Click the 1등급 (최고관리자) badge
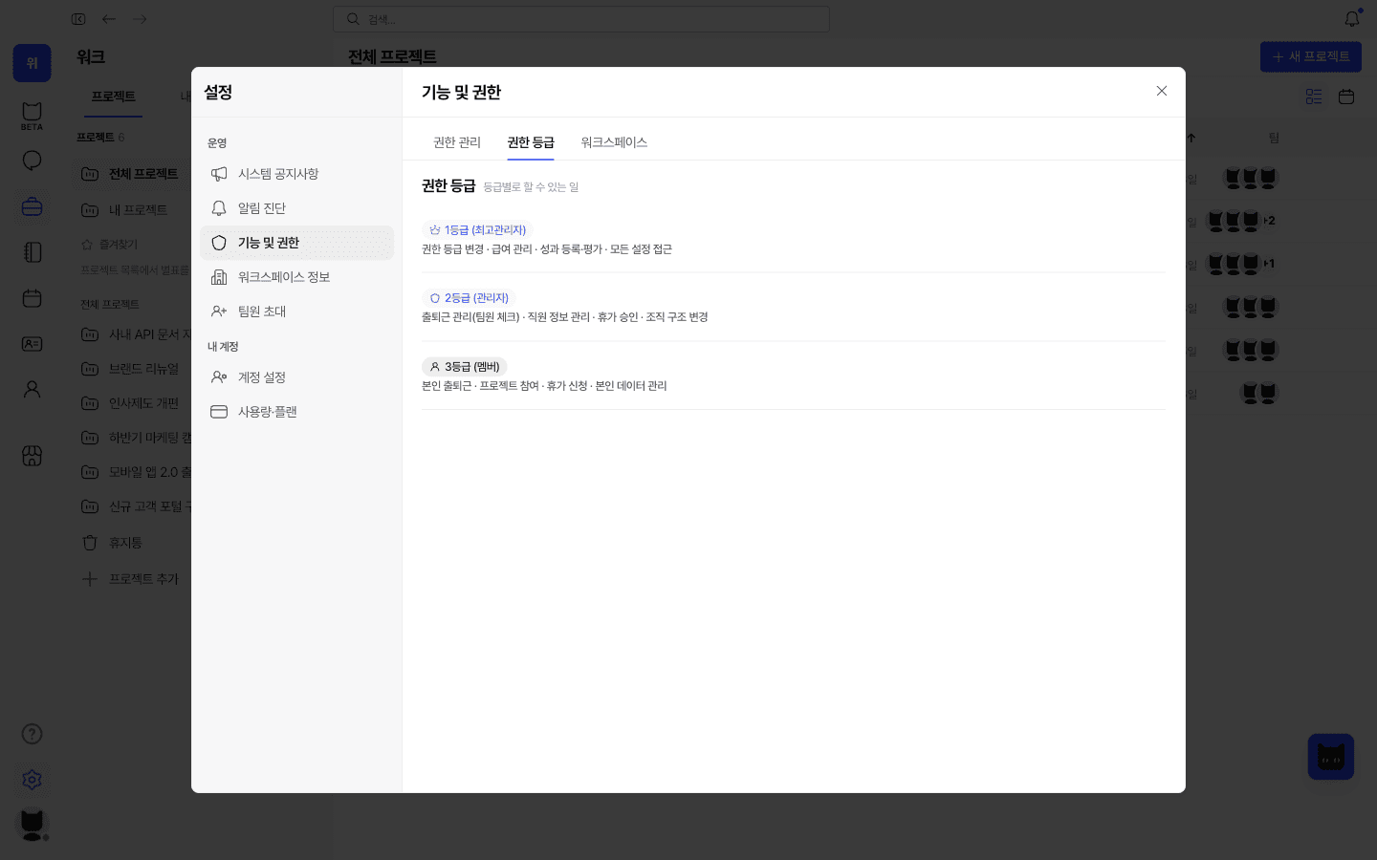Screen dimensions: 1377x860 (477, 230)
